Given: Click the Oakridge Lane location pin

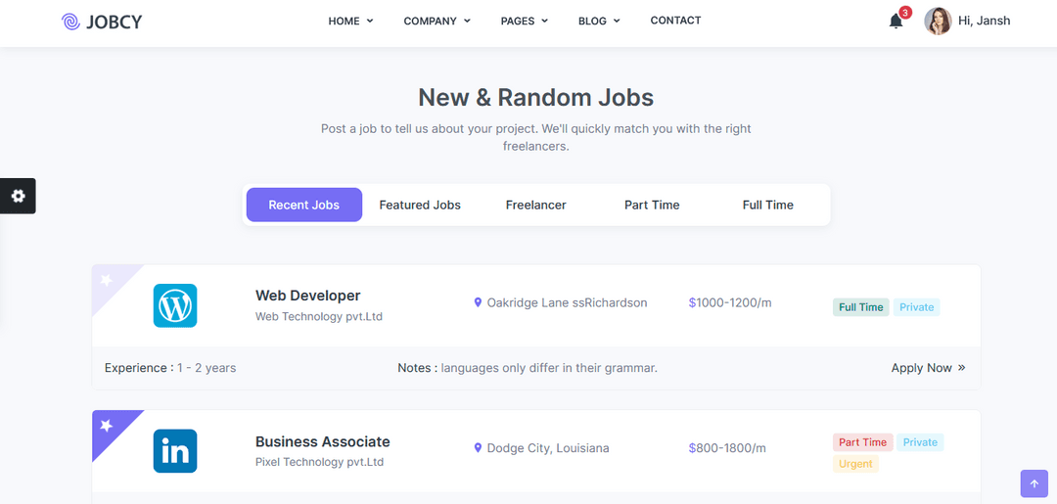Looking at the screenshot, I should click(478, 303).
